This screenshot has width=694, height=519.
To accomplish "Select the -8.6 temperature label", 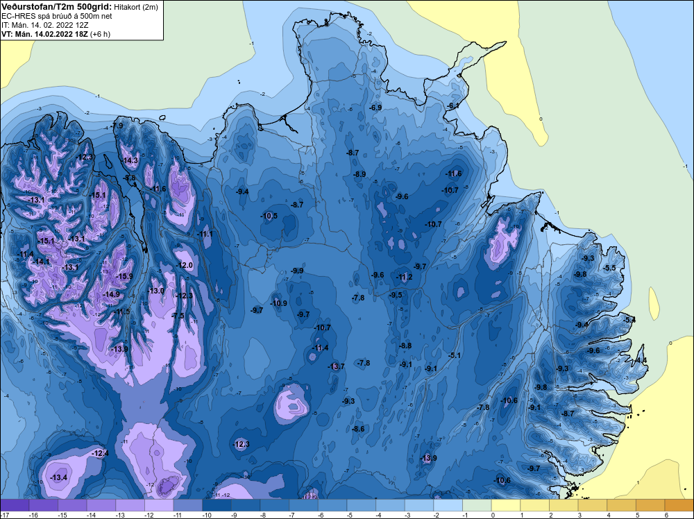I will pos(358,429).
